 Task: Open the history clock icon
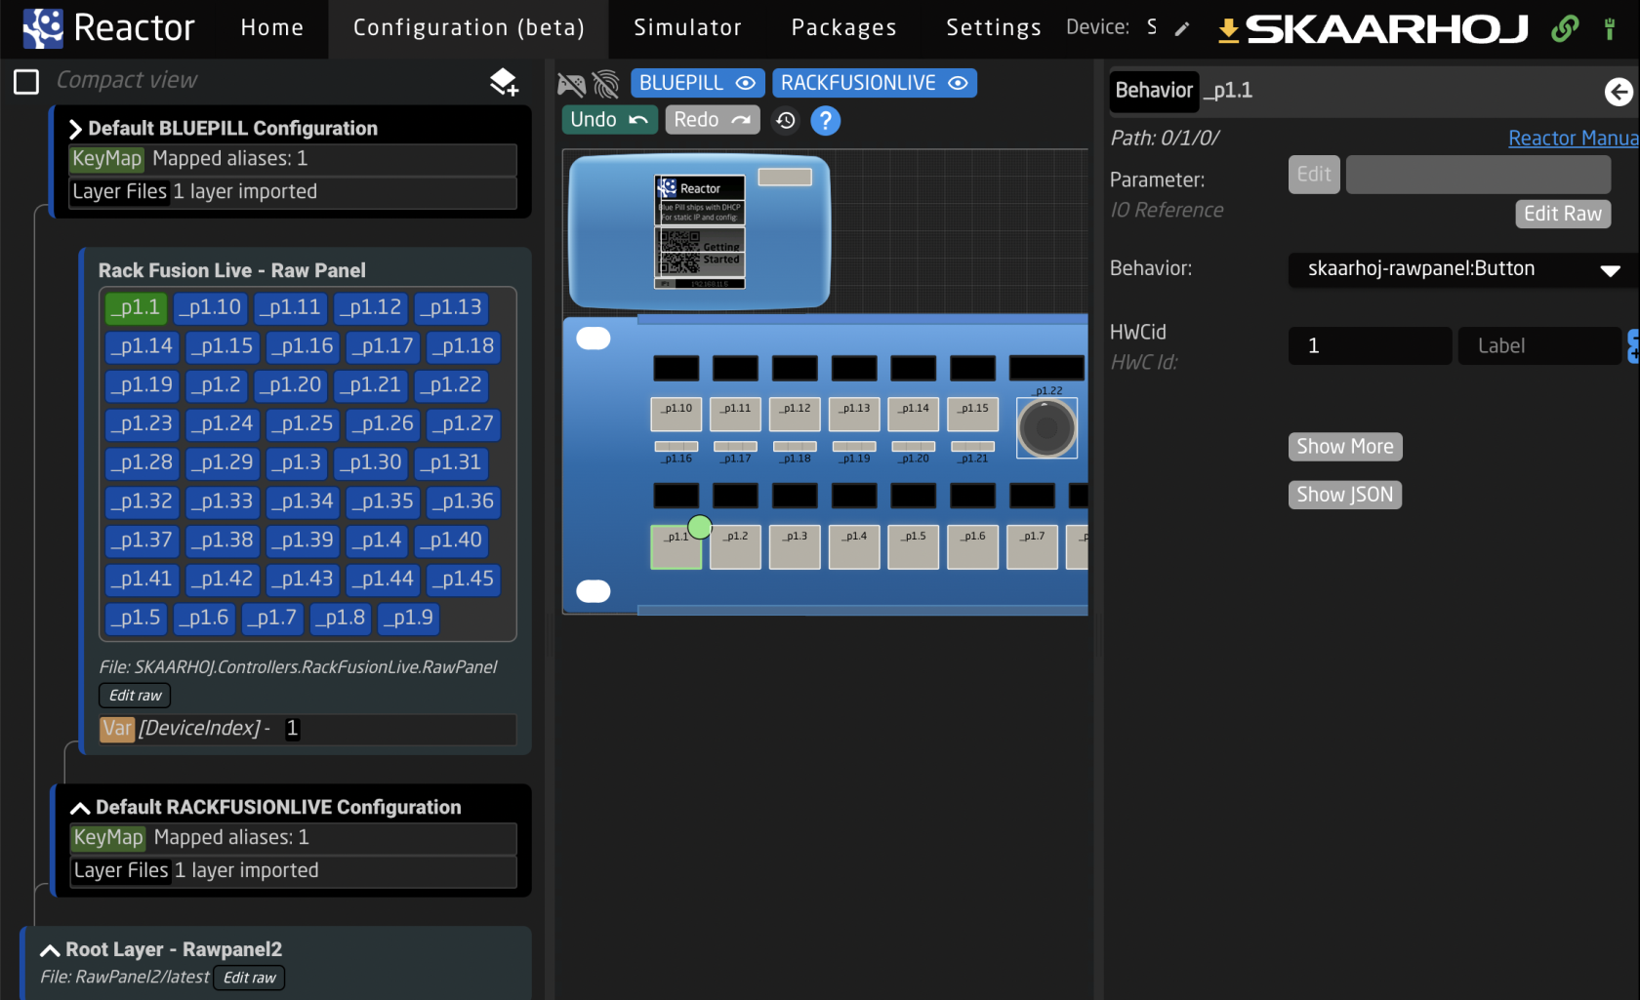[786, 120]
